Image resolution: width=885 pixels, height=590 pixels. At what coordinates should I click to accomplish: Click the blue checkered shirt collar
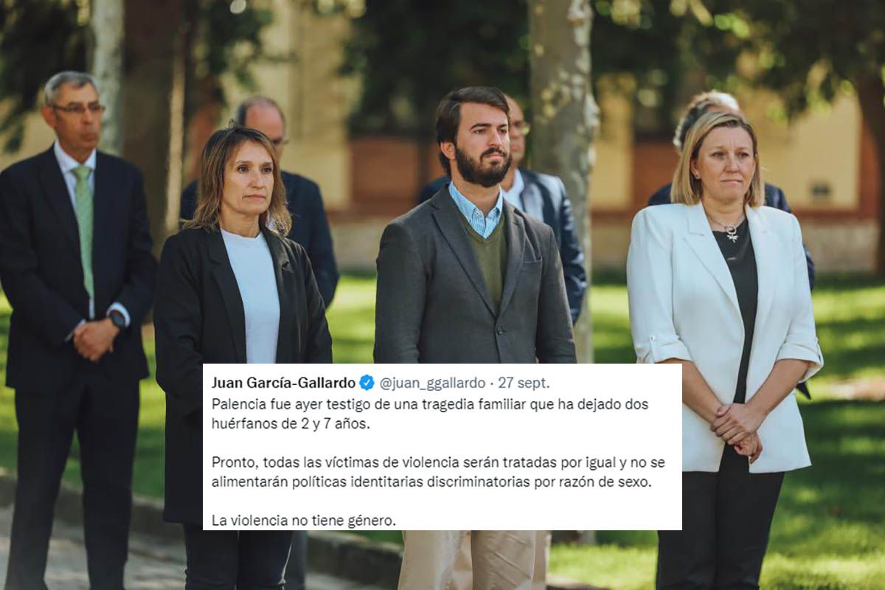click(x=478, y=212)
